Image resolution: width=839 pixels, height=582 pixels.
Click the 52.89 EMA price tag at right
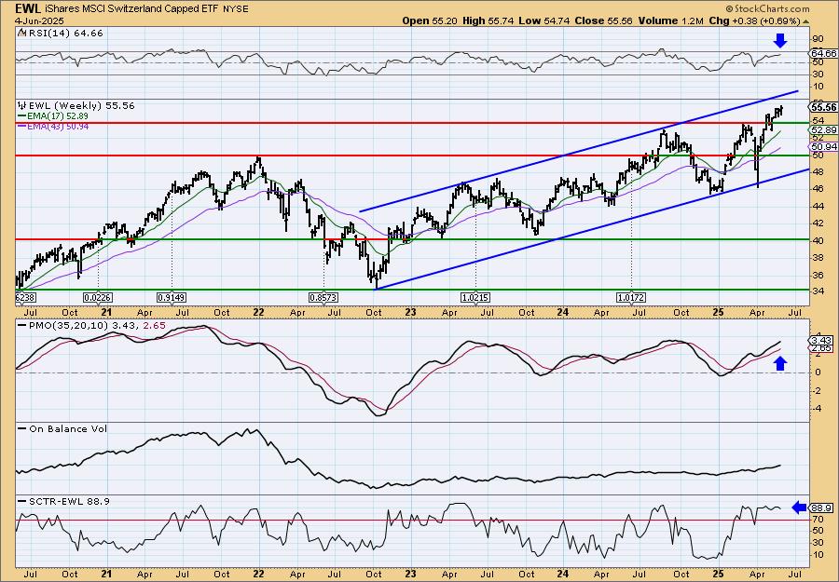(824, 129)
